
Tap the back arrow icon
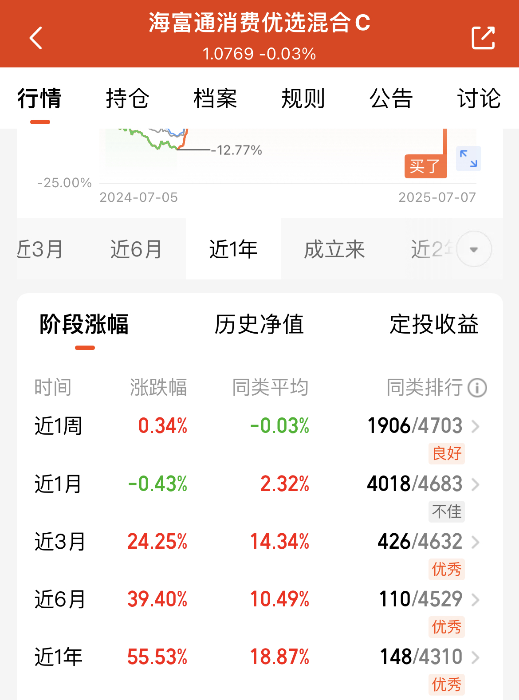coord(36,38)
